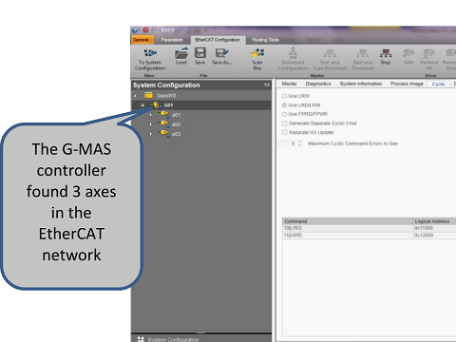The width and height of the screenshot is (456, 342).
Task: Select the G01 controller tree item
Action: [168, 105]
